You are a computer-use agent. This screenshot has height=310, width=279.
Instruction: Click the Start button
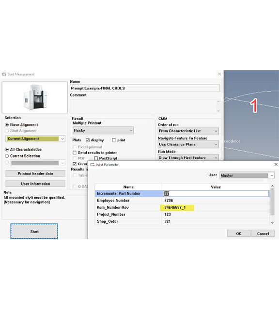(34, 232)
